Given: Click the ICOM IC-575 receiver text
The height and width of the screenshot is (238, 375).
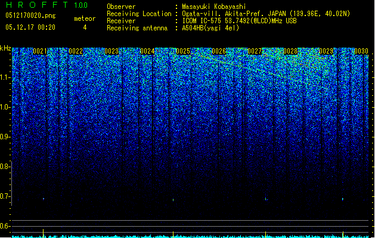Looking at the screenshot, I should click(x=239, y=21).
